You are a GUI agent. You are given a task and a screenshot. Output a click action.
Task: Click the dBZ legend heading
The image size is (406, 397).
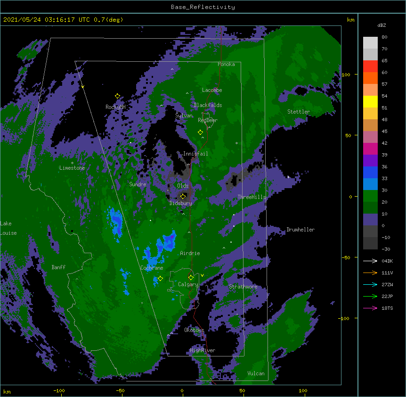[382, 25]
